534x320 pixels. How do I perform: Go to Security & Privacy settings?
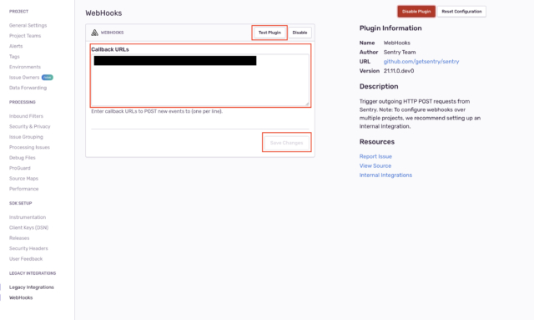[x=30, y=126]
